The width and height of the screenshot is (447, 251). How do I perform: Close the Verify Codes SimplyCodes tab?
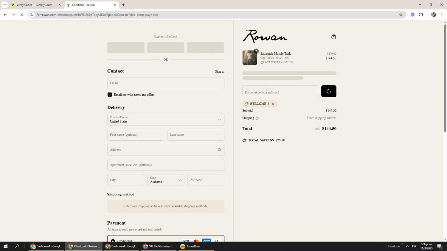(x=60, y=5)
